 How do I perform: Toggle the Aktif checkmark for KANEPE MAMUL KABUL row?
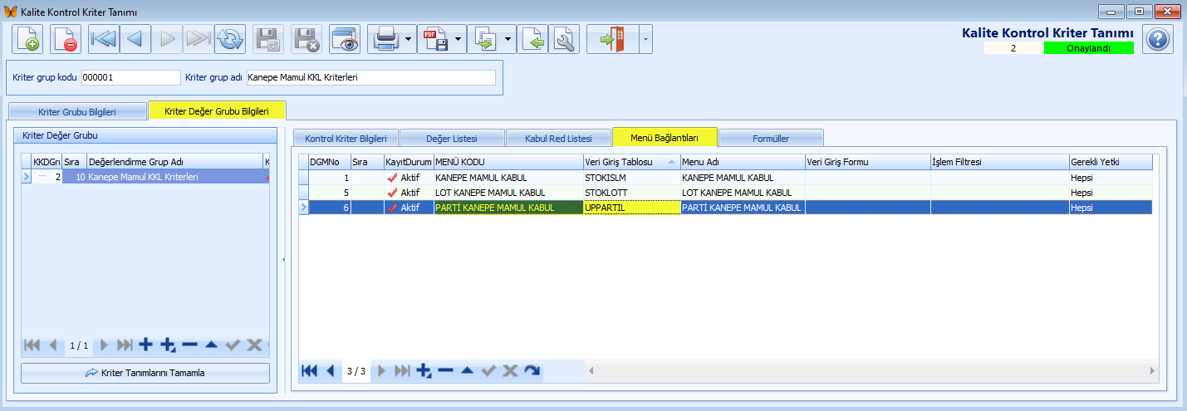click(392, 178)
